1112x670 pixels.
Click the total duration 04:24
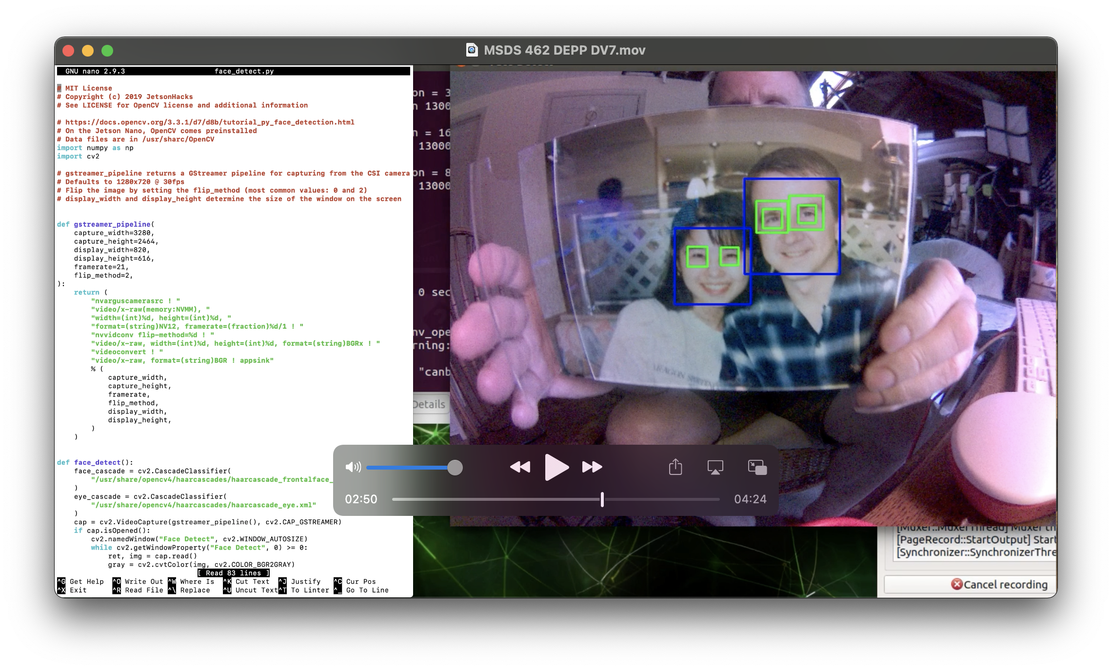pos(750,499)
